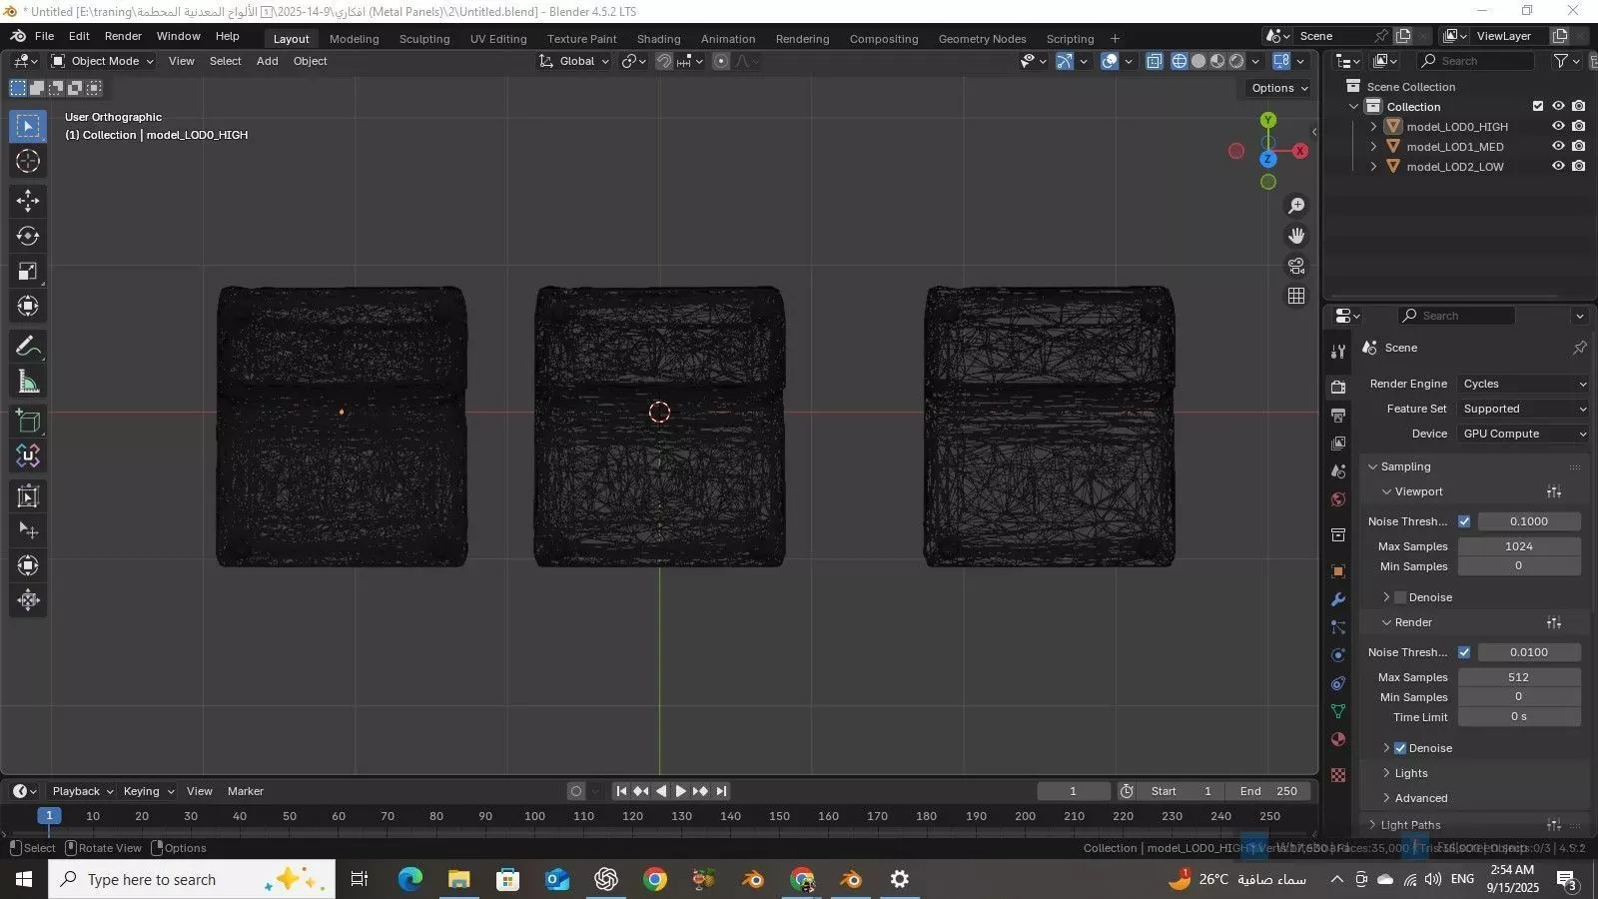Adjust the Time Limit value field
This screenshot has width=1598, height=899.
(x=1519, y=716)
